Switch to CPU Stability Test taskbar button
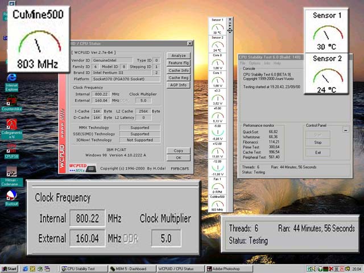This screenshot has height=273, width=364. point(85,269)
